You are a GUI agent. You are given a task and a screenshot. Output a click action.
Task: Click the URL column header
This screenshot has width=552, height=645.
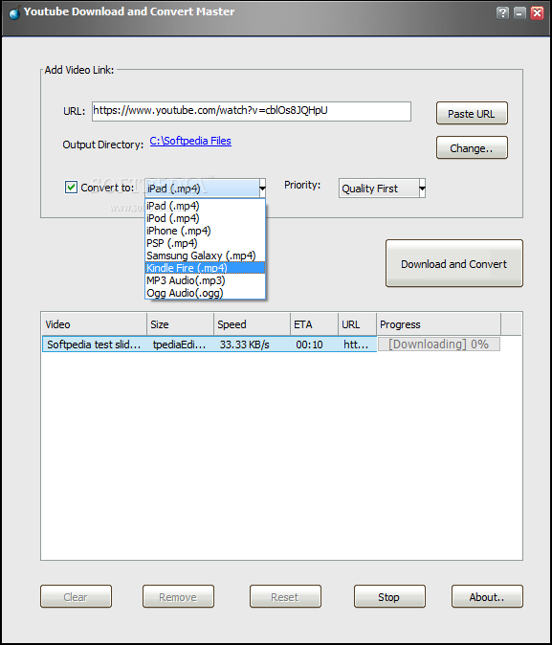pos(358,324)
